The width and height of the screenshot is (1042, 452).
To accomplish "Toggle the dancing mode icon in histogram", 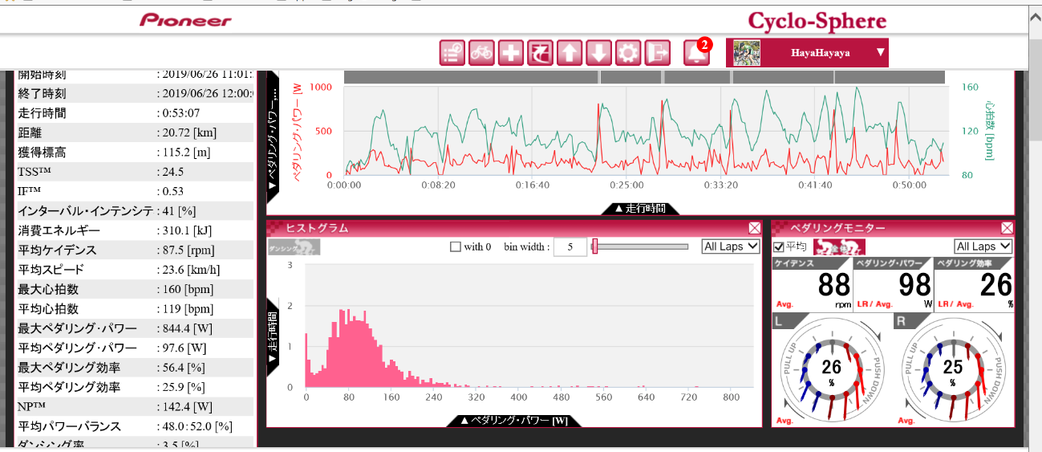I will [x=294, y=247].
